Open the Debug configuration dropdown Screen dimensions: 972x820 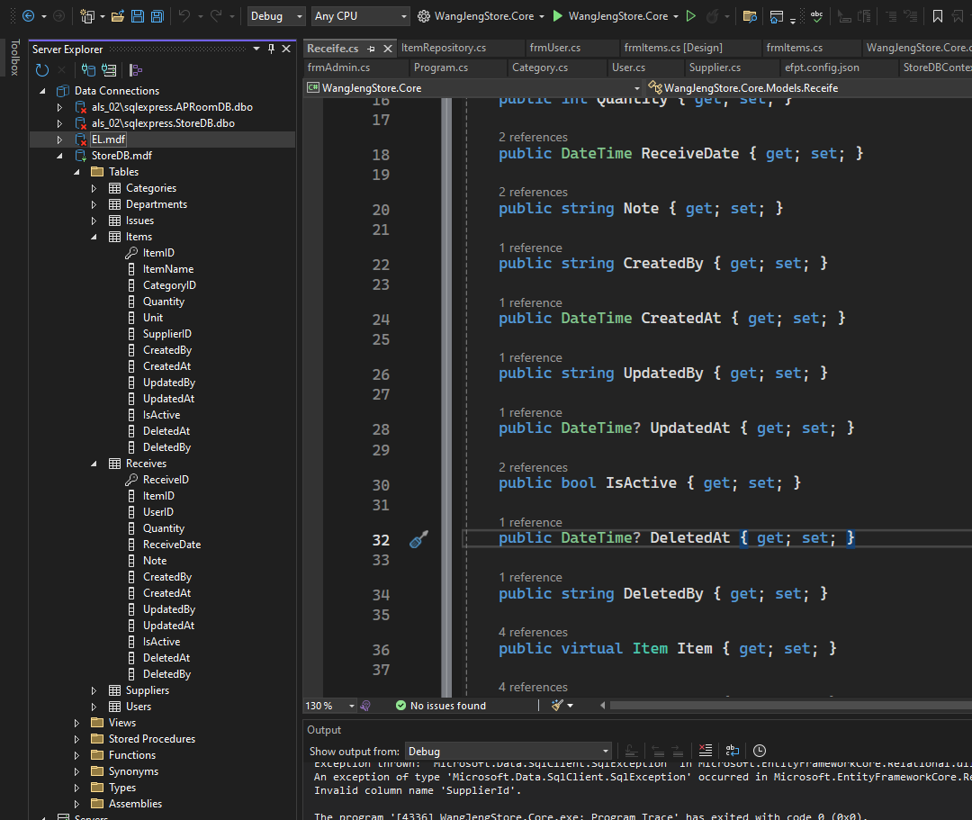tap(276, 16)
